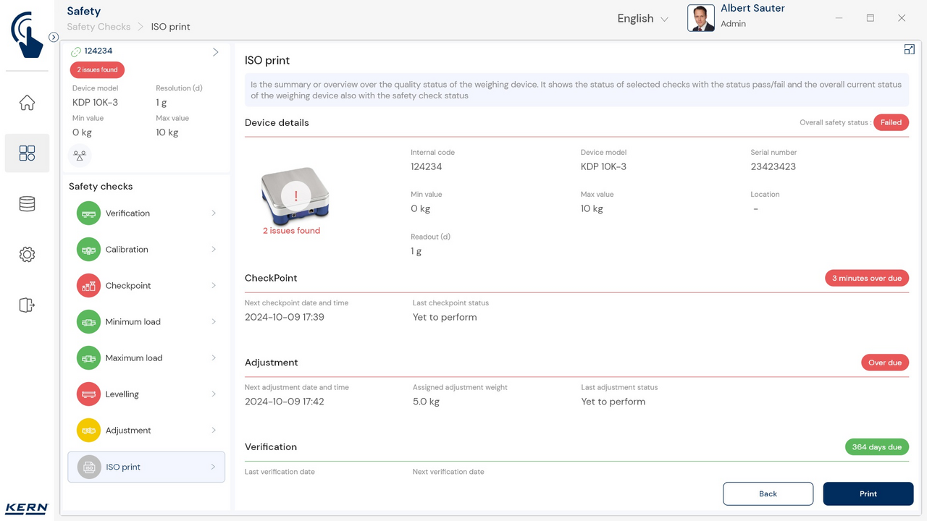Click the database icon in sidebar
This screenshot has height=521, width=927.
click(x=27, y=204)
